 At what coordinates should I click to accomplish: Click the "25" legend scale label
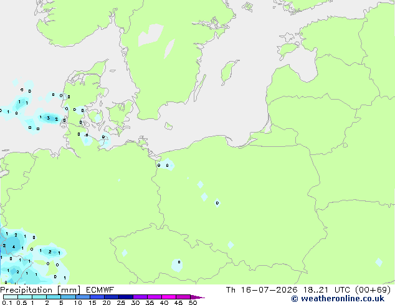[x=121, y=303]
